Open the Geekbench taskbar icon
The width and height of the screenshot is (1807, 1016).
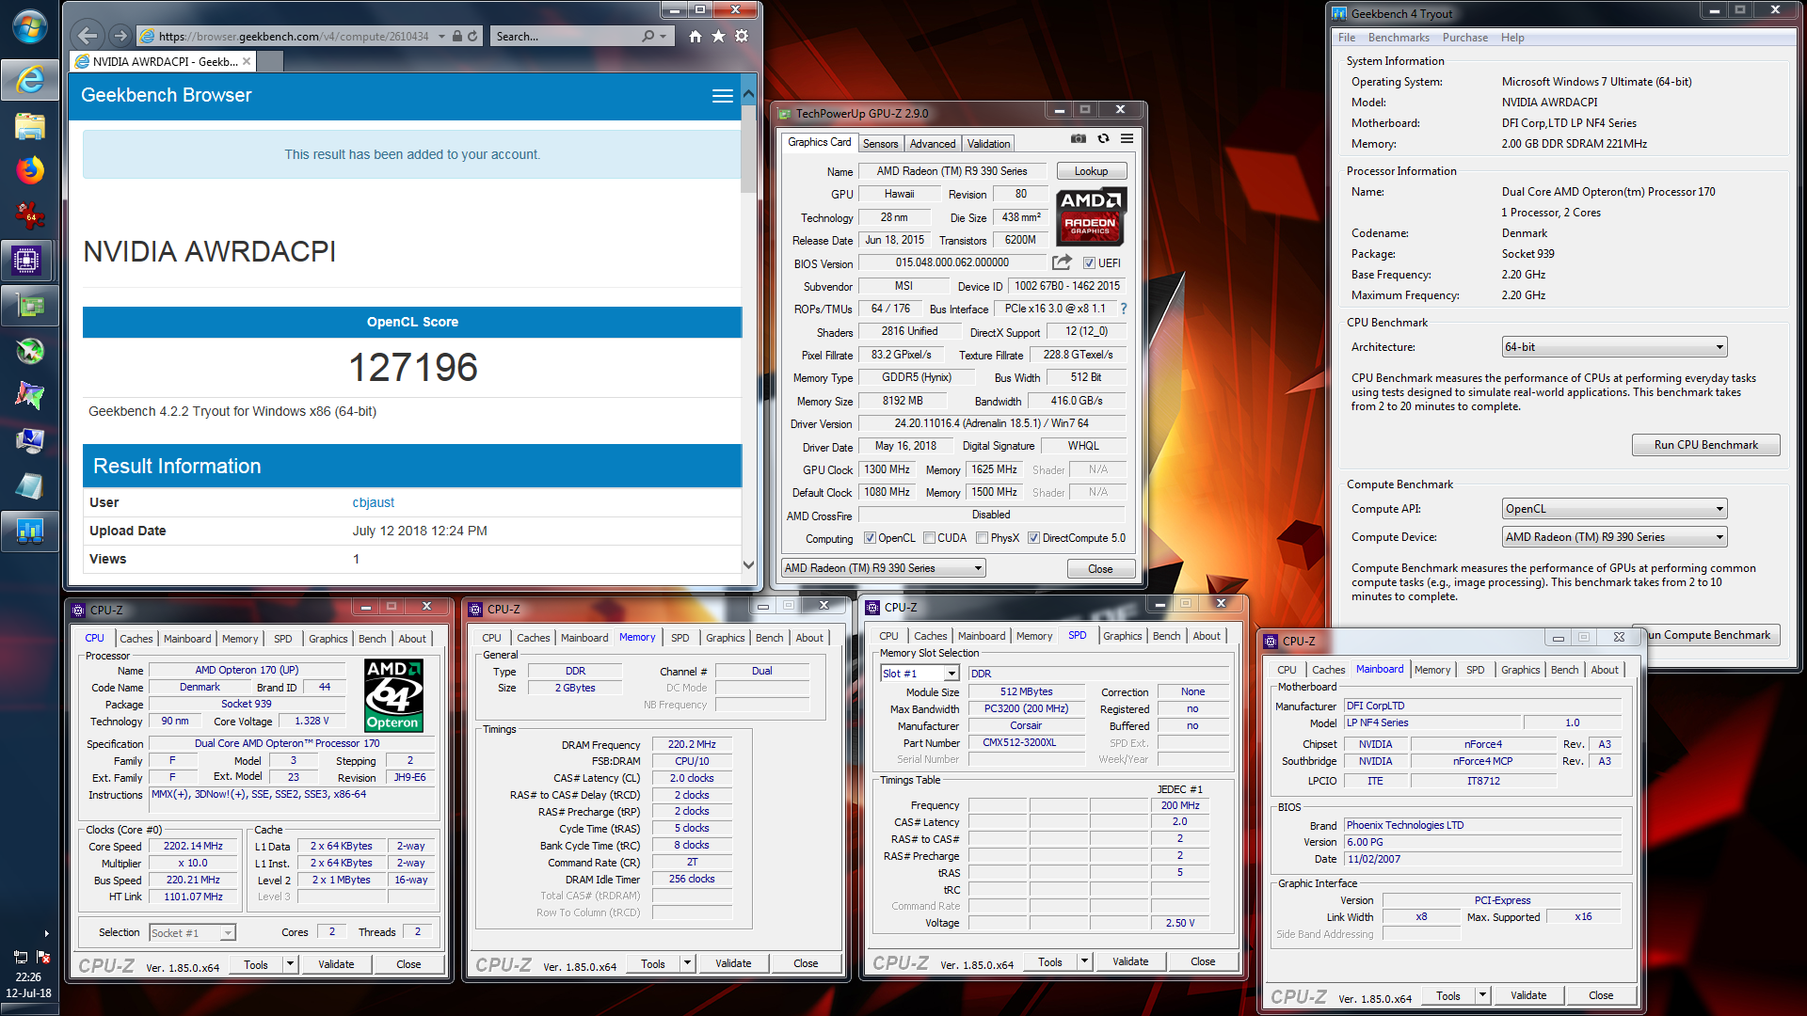pyautogui.click(x=29, y=531)
